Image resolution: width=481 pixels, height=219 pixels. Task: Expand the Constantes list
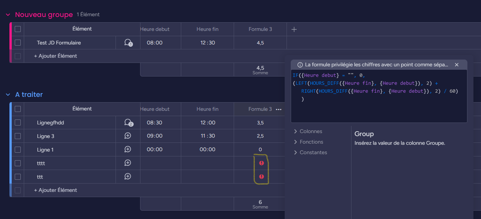pos(310,153)
